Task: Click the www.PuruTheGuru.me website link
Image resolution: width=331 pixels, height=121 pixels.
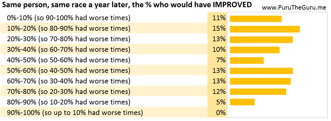Action: (294, 8)
